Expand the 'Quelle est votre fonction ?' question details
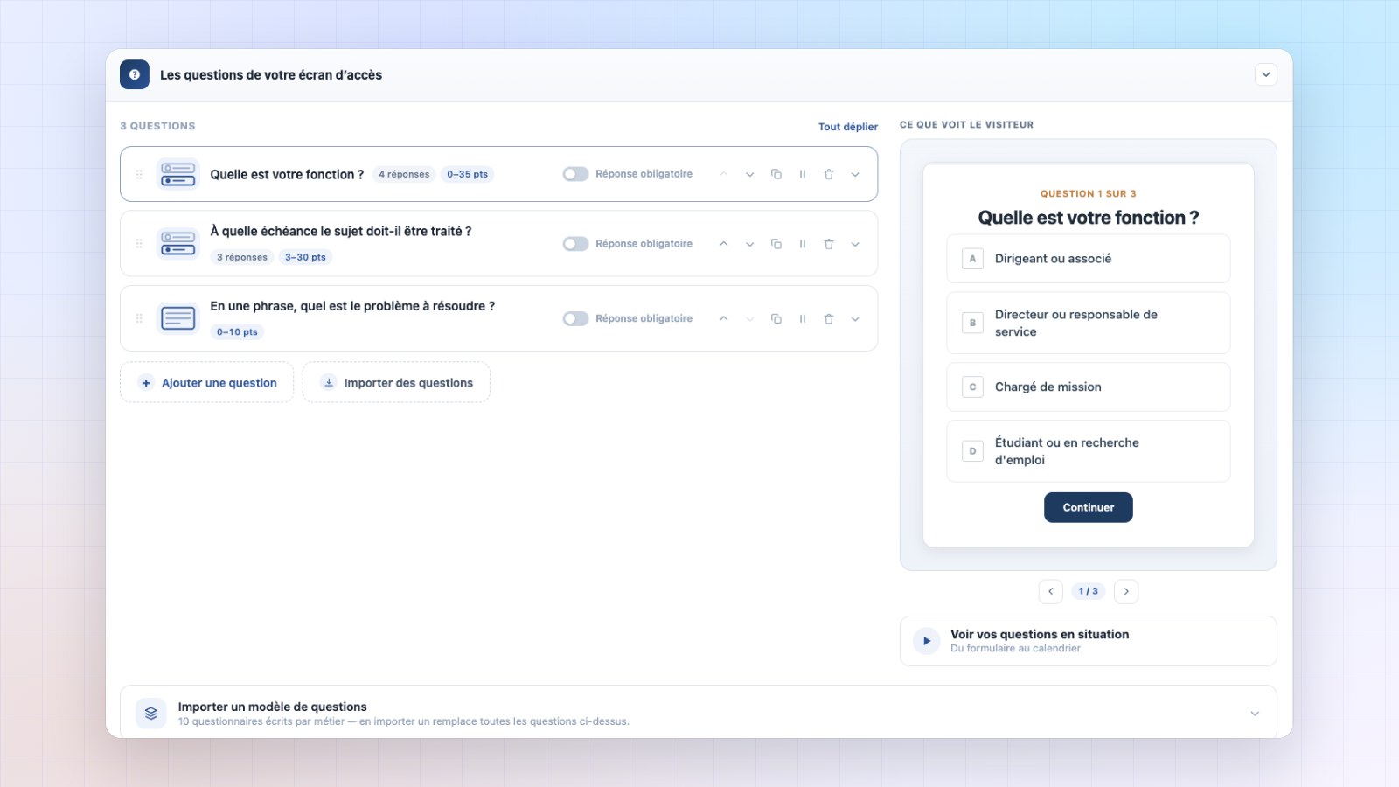1399x787 pixels. (855, 174)
